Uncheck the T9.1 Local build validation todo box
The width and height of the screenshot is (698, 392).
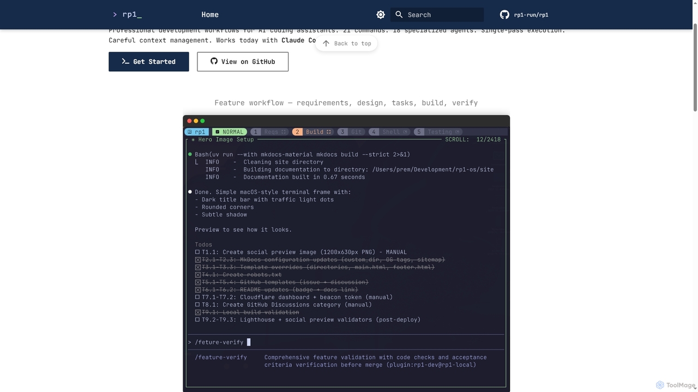pos(197,313)
